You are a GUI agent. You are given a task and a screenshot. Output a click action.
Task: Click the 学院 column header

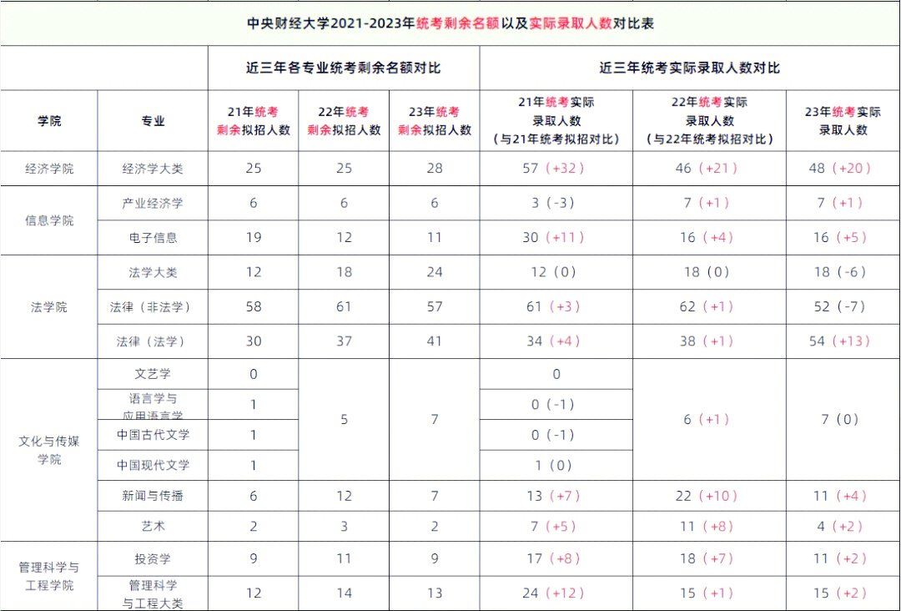coord(49,121)
